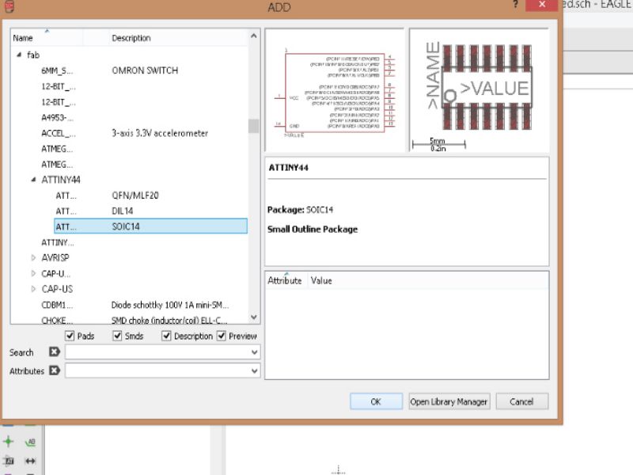Click Open Library Manager button
This screenshot has height=475, width=633.
[449, 401]
